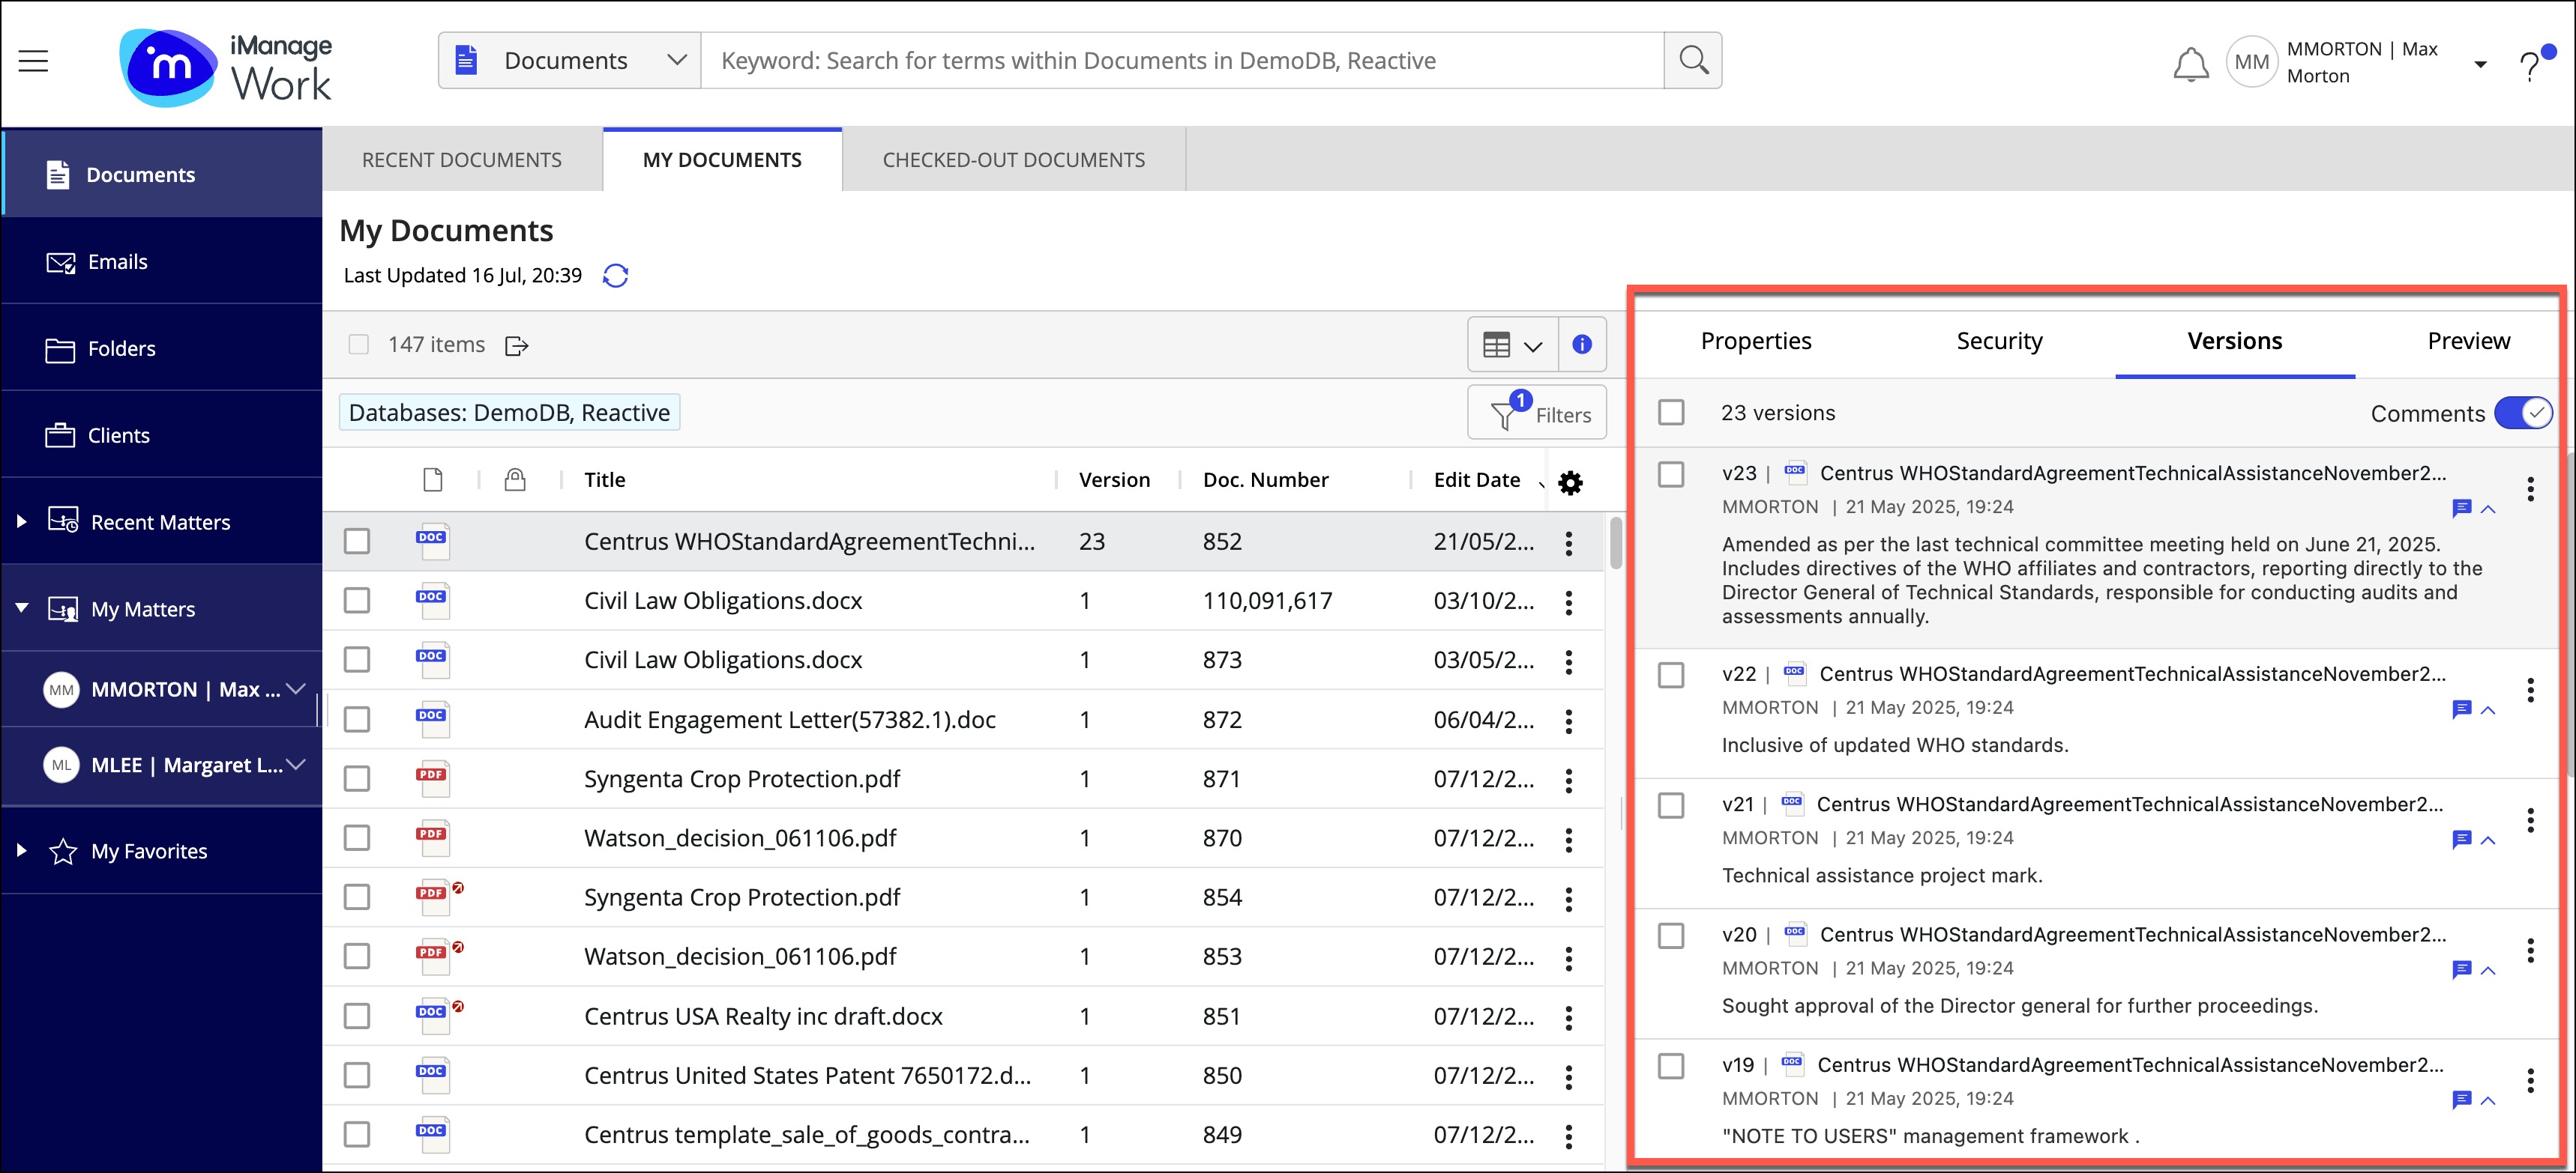Viewport: 2576px width, 1173px height.
Task: Open the hamburger navigation menu
Action: (x=33, y=61)
